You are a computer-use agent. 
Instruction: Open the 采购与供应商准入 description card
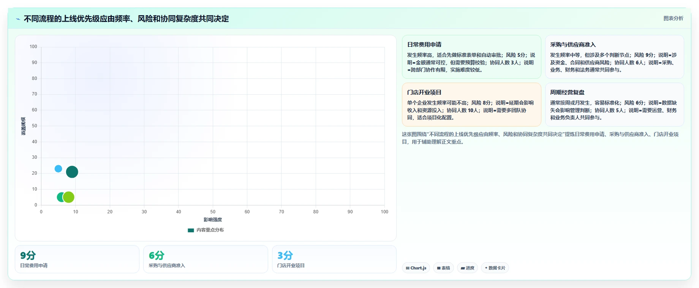click(614, 57)
